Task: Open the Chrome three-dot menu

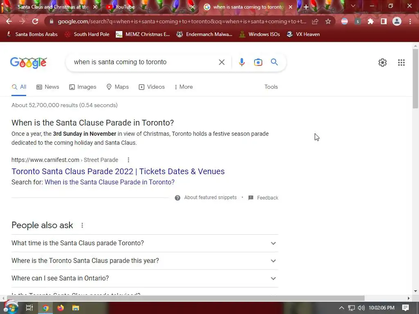Action: click(x=410, y=21)
